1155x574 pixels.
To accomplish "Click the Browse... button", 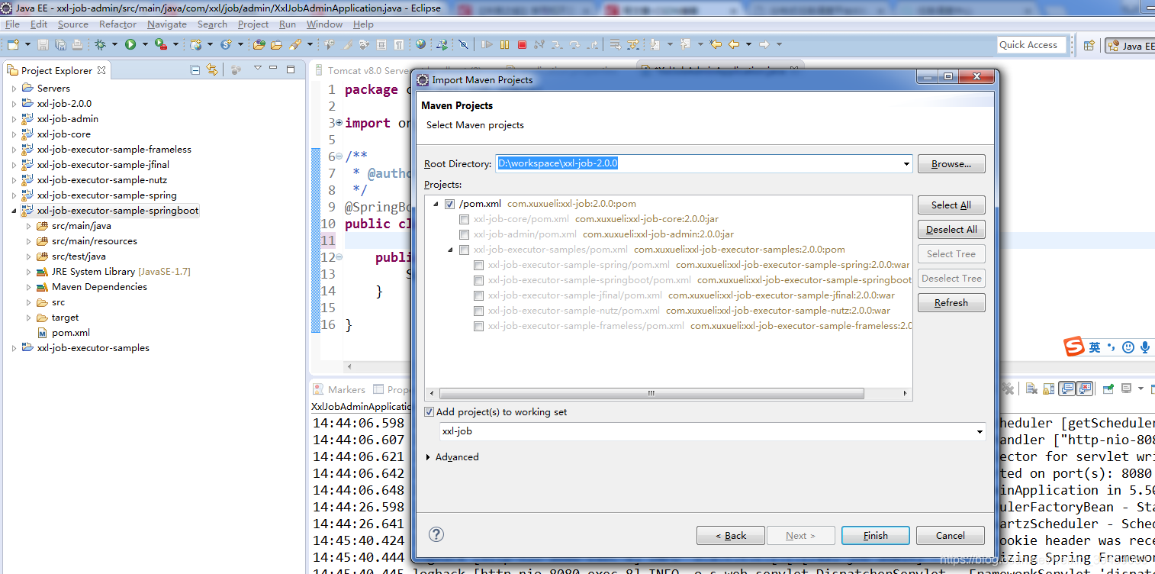I will point(951,164).
